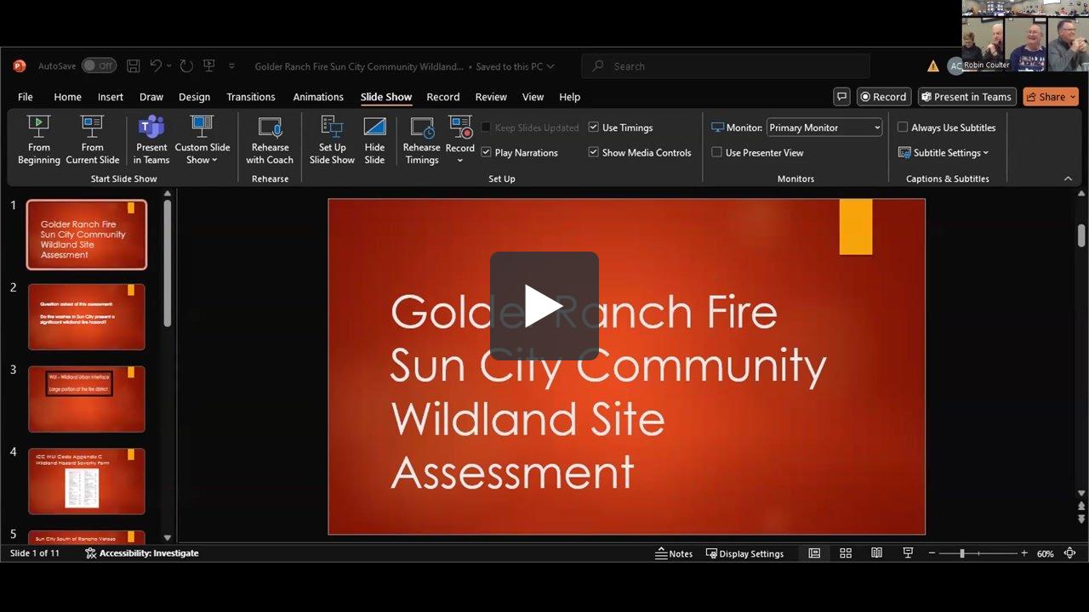Open the Undo history dropdown arrow

click(169, 66)
